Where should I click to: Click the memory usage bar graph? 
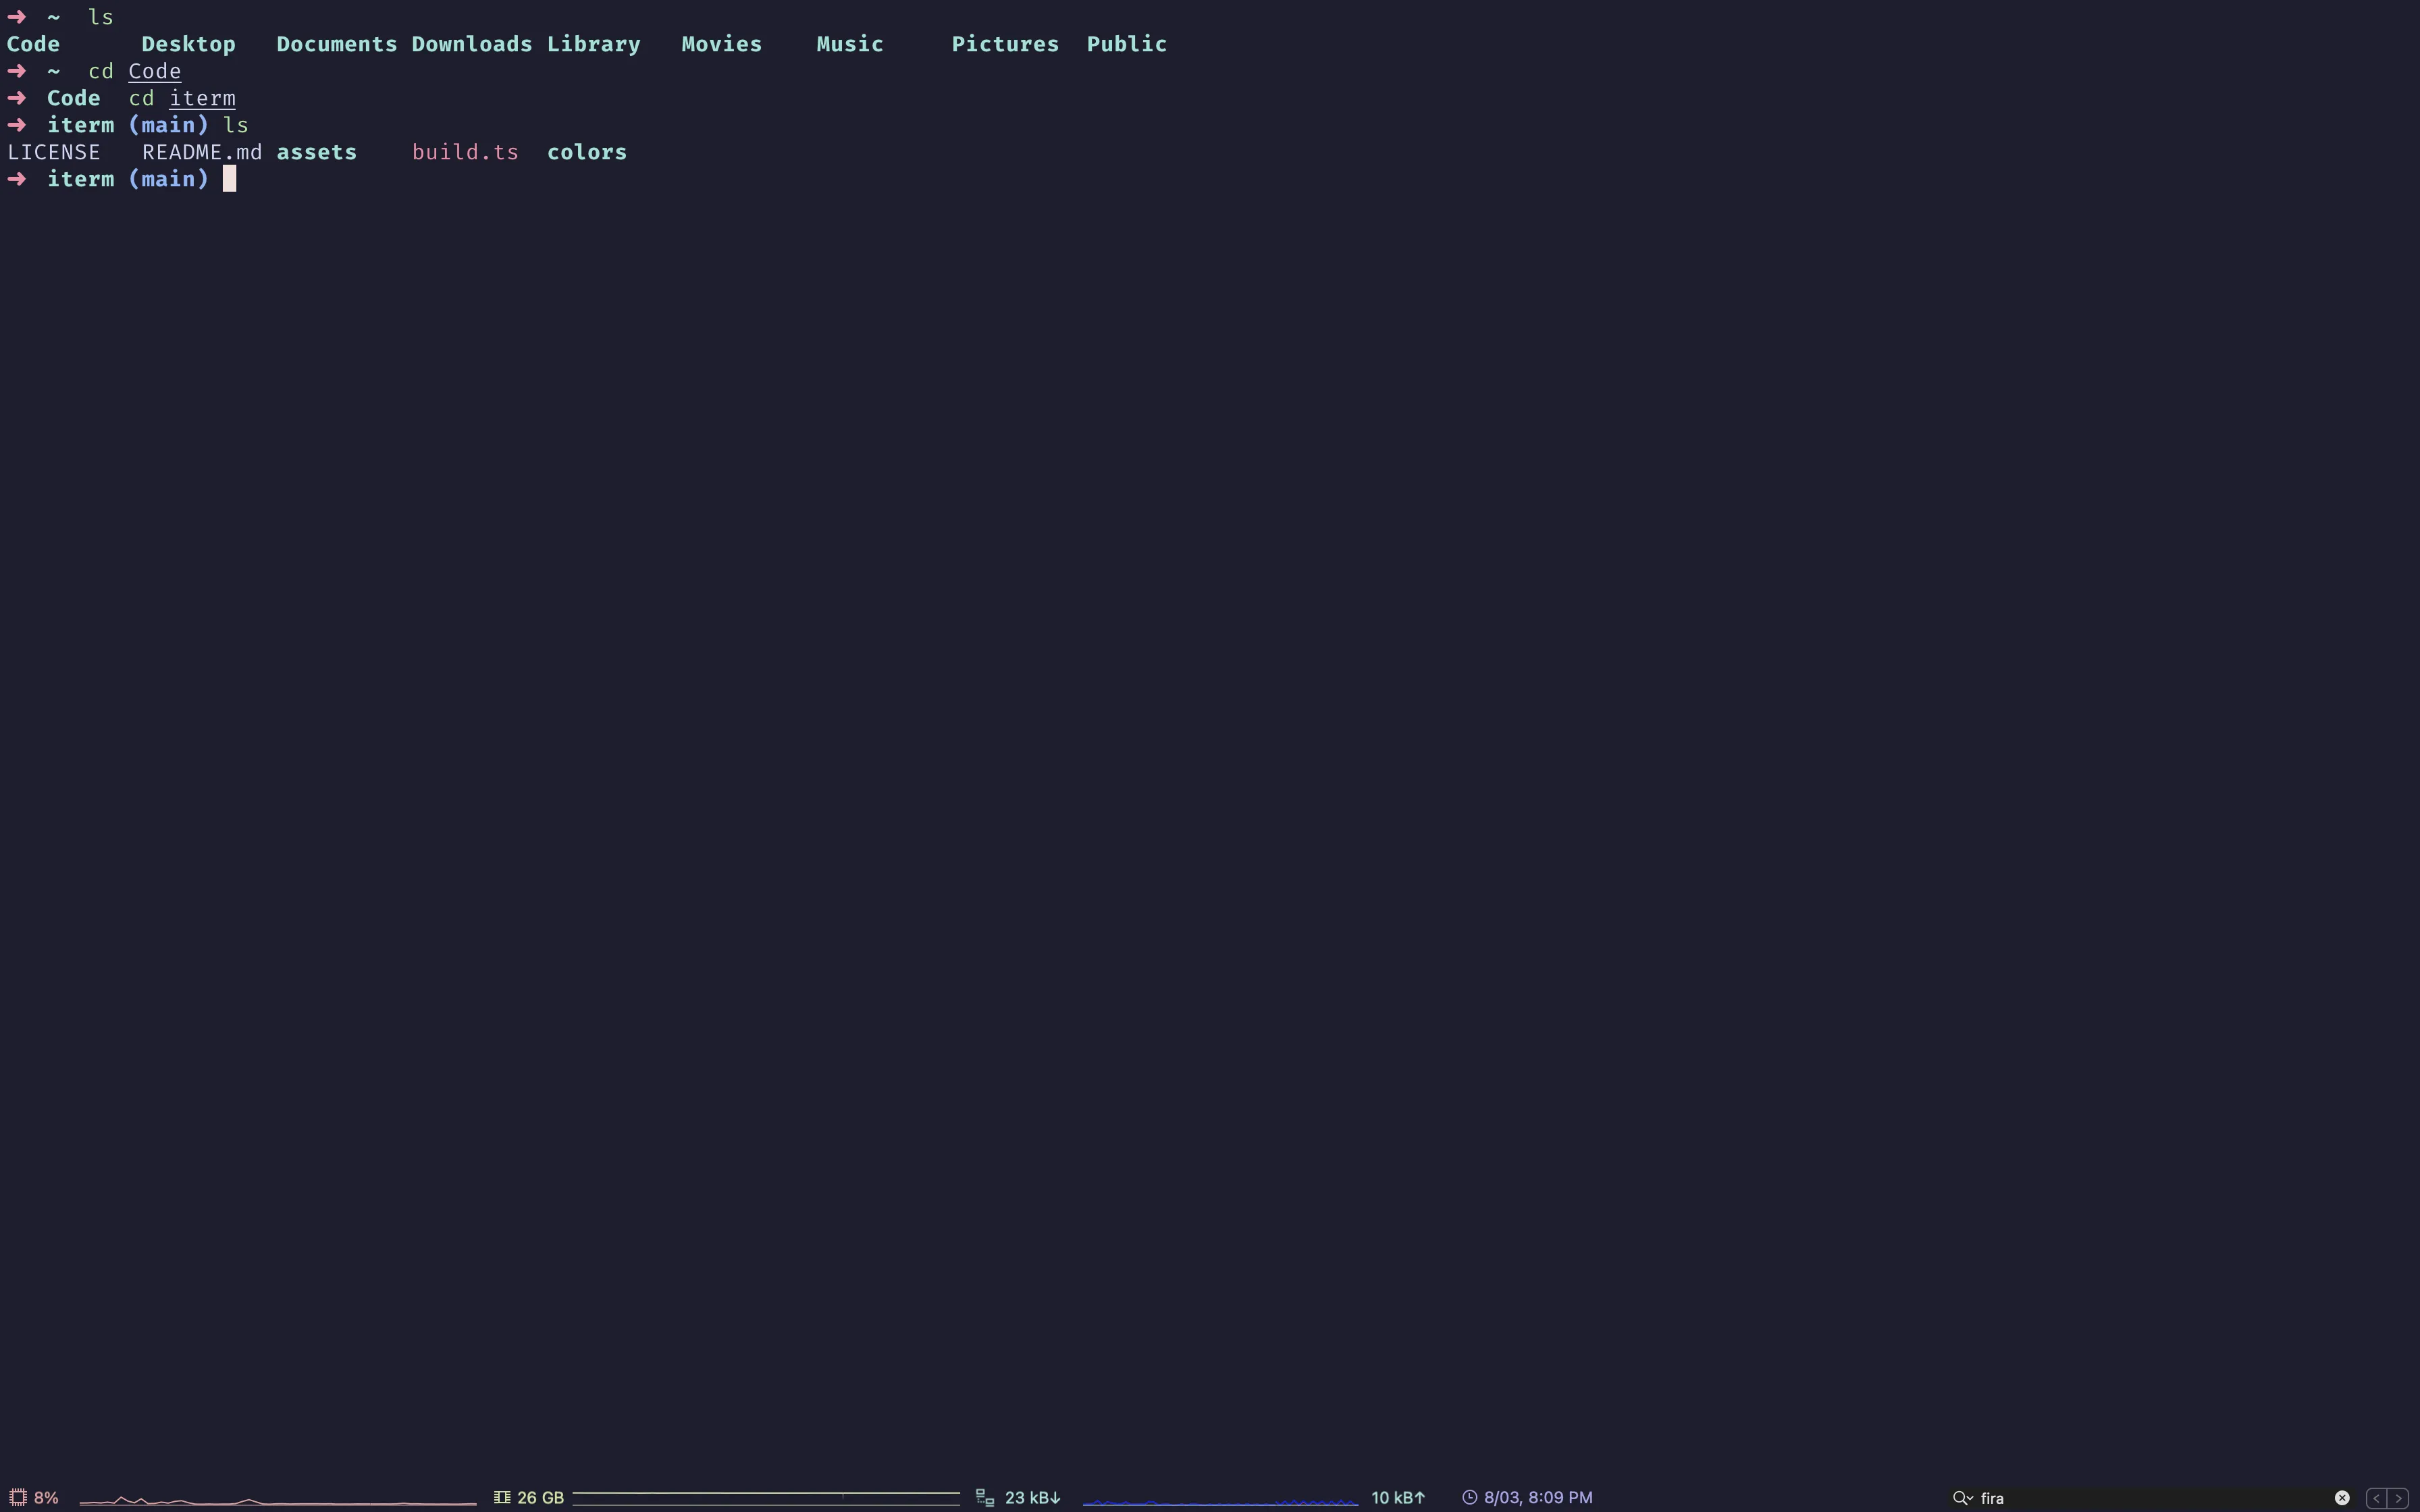click(x=765, y=1497)
